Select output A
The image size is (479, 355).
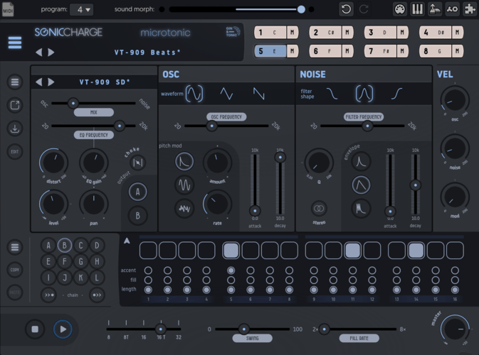click(x=138, y=192)
